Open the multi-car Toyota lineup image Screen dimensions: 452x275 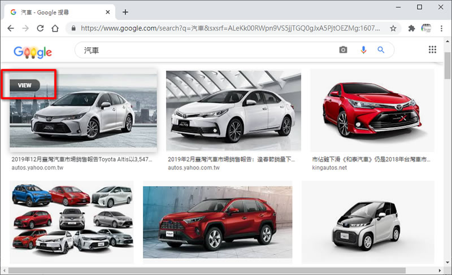click(x=72, y=222)
